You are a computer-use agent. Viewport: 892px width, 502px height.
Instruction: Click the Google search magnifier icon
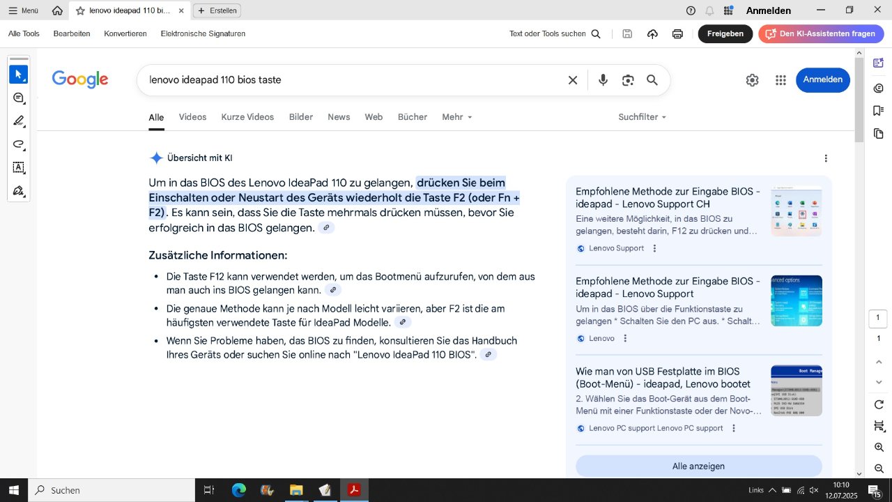652,80
